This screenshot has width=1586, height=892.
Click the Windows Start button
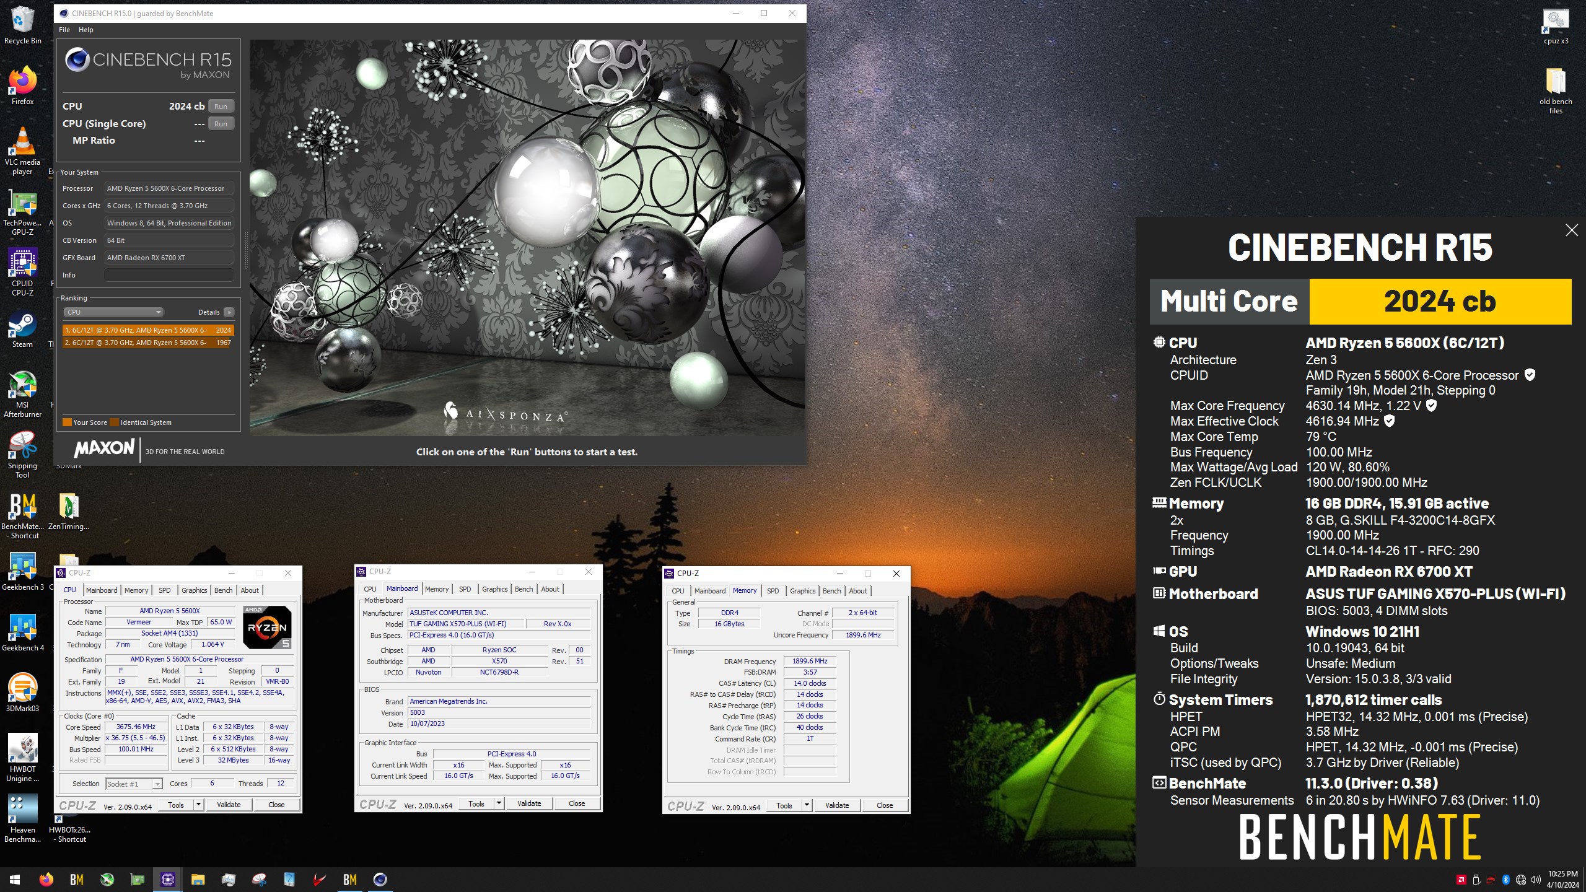pyautogui.click(x=15, y=880)
